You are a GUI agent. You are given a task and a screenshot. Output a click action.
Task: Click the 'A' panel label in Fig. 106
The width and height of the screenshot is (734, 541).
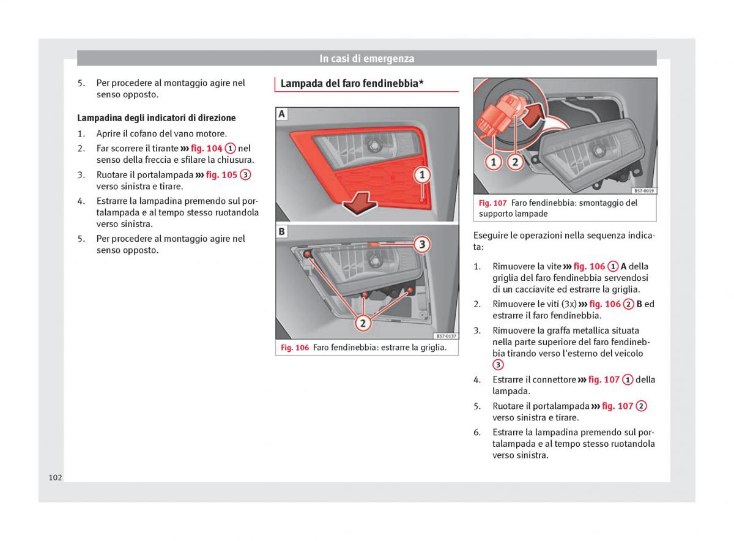point(282,114)
